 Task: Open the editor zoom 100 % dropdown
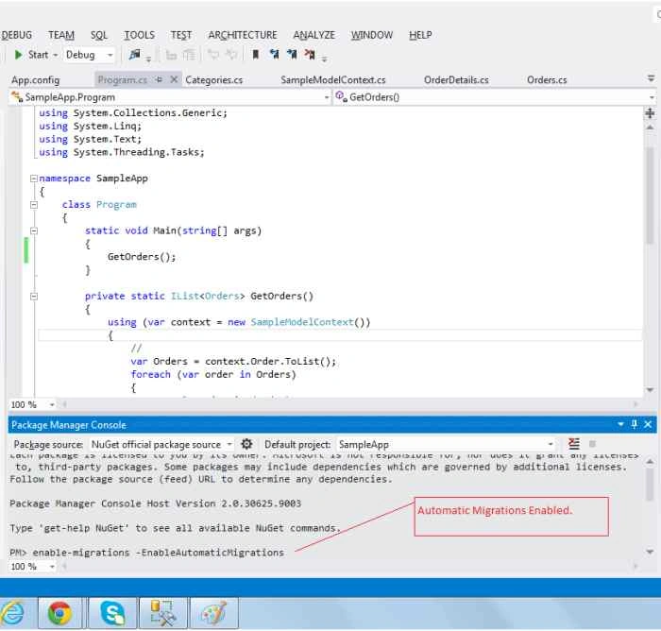(51, 404)
